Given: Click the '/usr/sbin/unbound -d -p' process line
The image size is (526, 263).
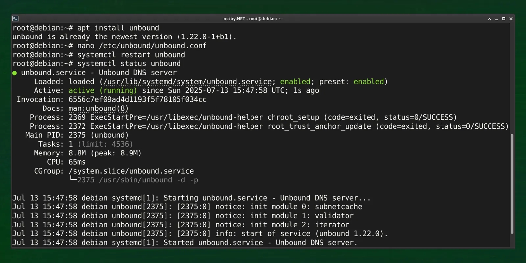Looking at the screenshot, I should (x=134, y=180).
